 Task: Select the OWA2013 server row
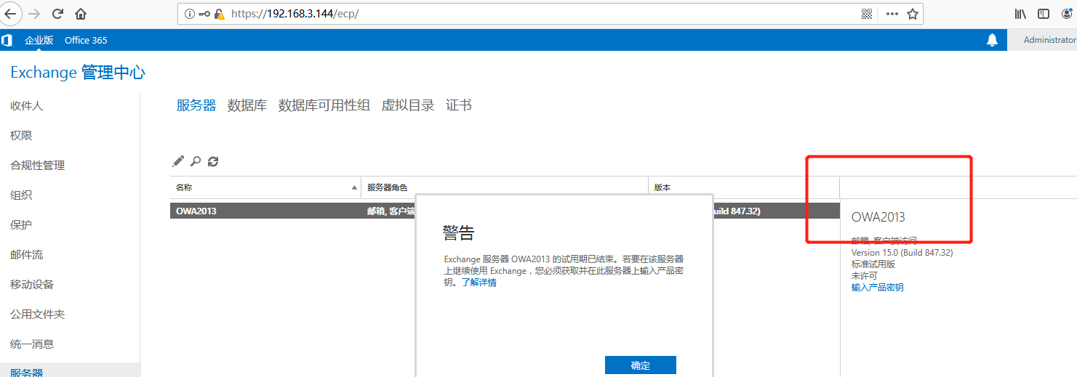[505, 211]
